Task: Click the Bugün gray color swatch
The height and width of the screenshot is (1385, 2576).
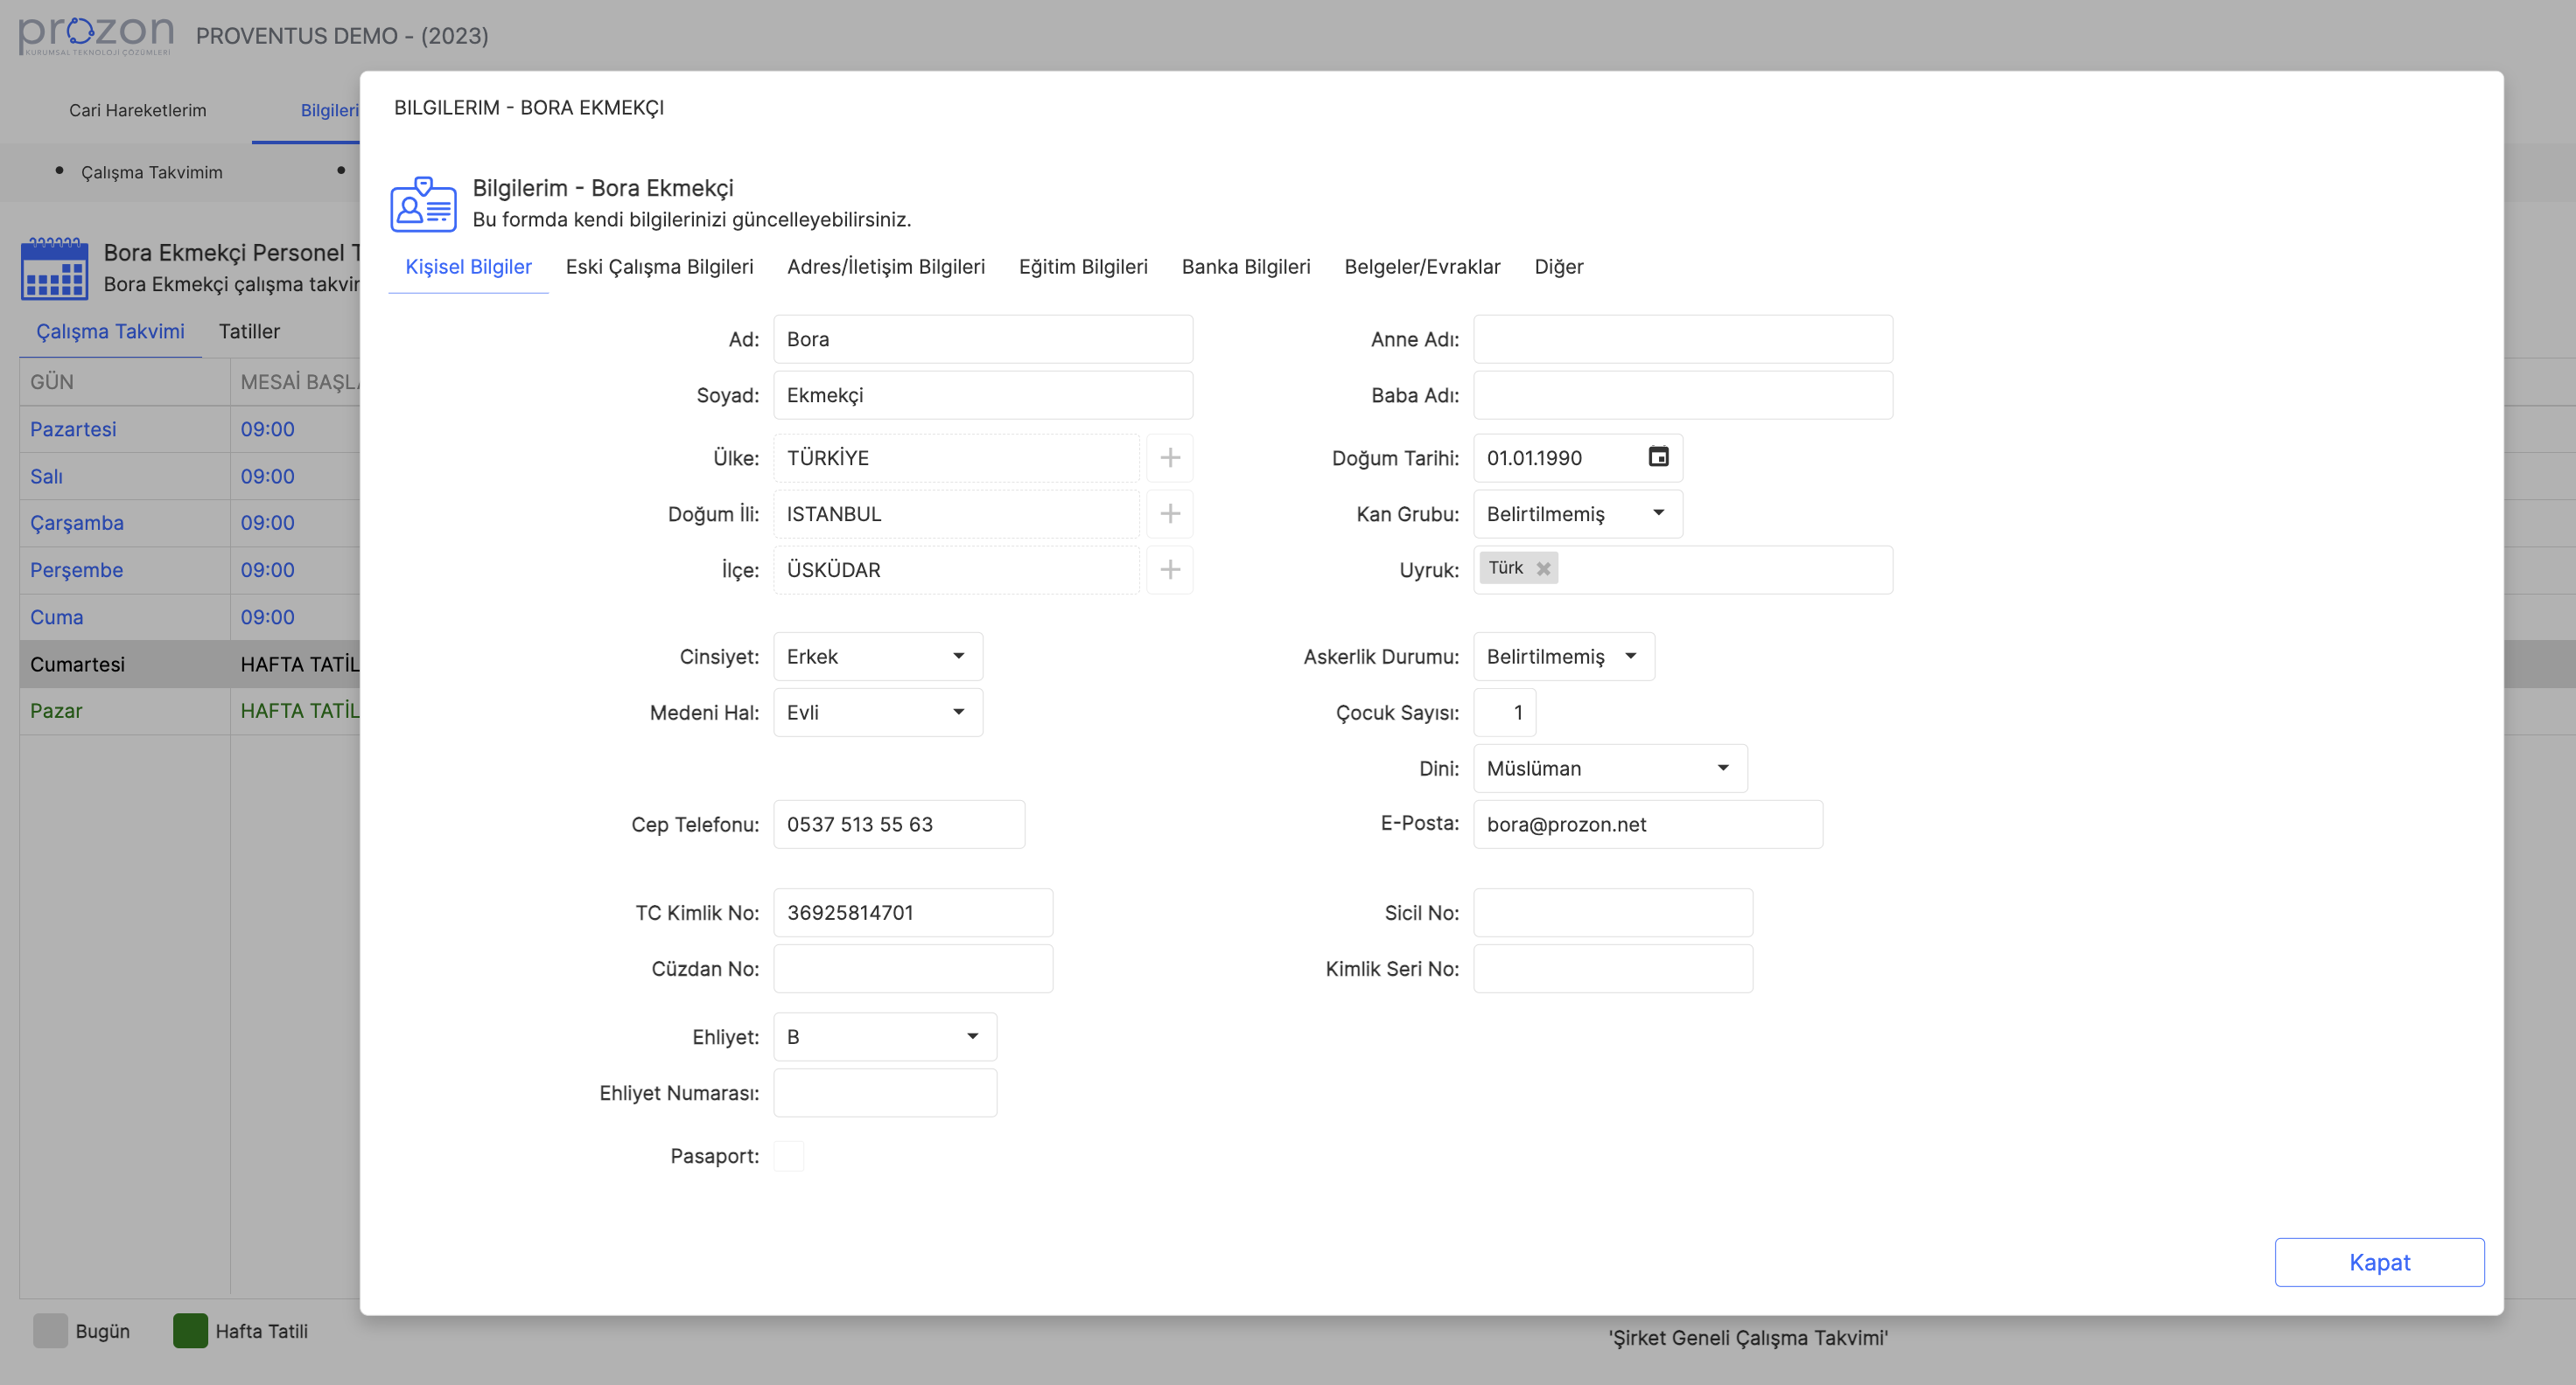Action: [50, 1330]
